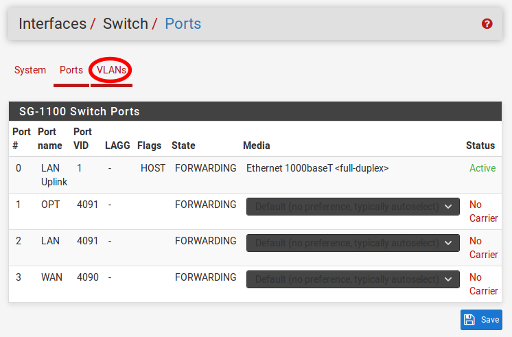The image size is (512, 337).
Task: Open the VLANs tab
Action: [x=111, y=70]
